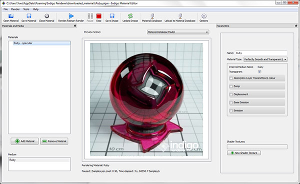
Task: Open the Help menu
Action: click(35, 9)
